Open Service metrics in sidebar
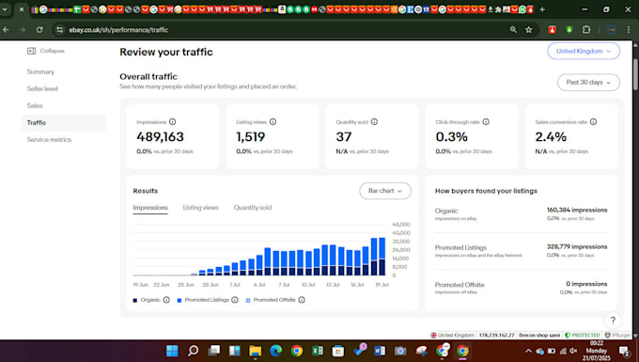Viewport: 639px width, 362px height. coord(49,140)
